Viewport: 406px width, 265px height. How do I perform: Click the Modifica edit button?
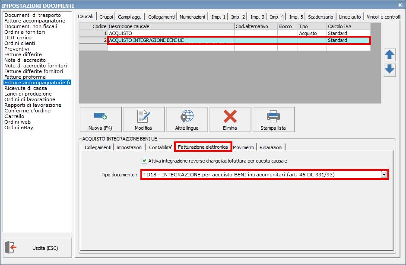click(x=143, y=119)
